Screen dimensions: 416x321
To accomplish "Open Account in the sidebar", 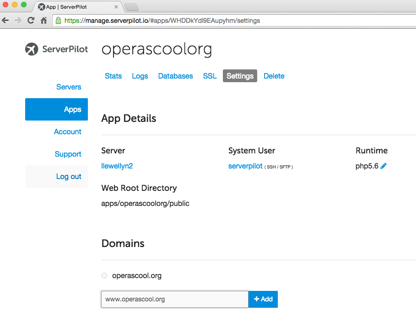I will pos(67,132).
